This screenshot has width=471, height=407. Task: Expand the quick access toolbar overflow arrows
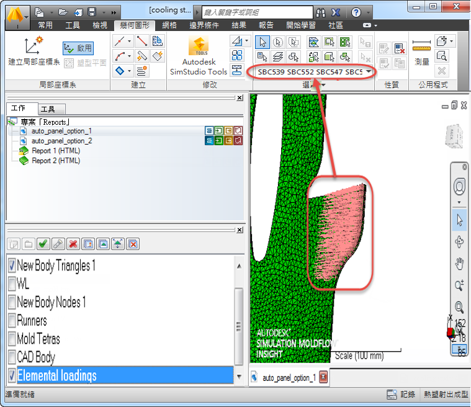[114, 12]
